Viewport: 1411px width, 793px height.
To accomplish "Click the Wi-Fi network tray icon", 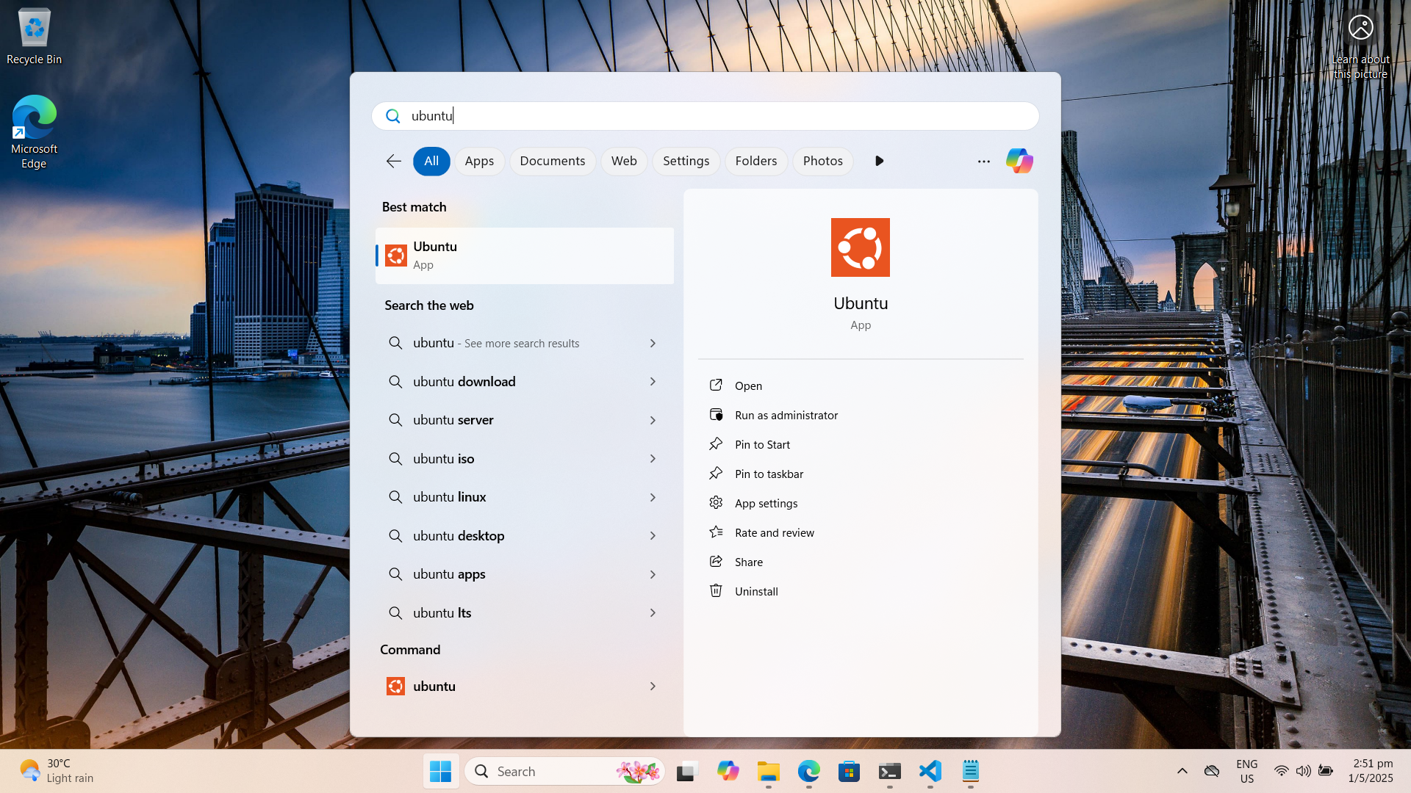I will (1281, 771).
